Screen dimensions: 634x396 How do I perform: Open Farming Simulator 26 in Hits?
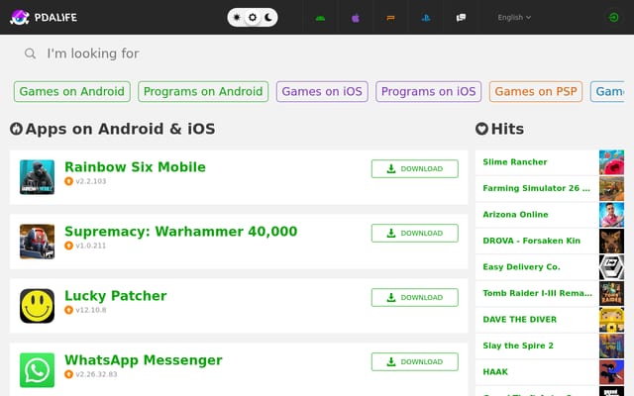coord(536,188)
